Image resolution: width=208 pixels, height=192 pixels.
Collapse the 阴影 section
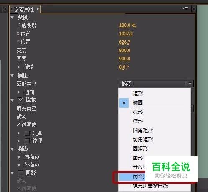[12, 173]
